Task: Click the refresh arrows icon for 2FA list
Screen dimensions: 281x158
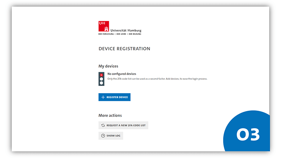Action: (x=103, y=125)
